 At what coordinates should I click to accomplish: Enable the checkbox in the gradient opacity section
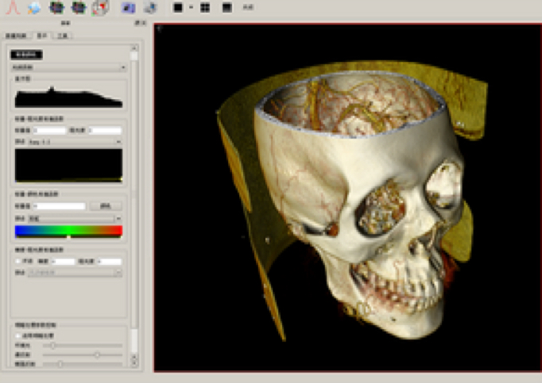[17, 262]
